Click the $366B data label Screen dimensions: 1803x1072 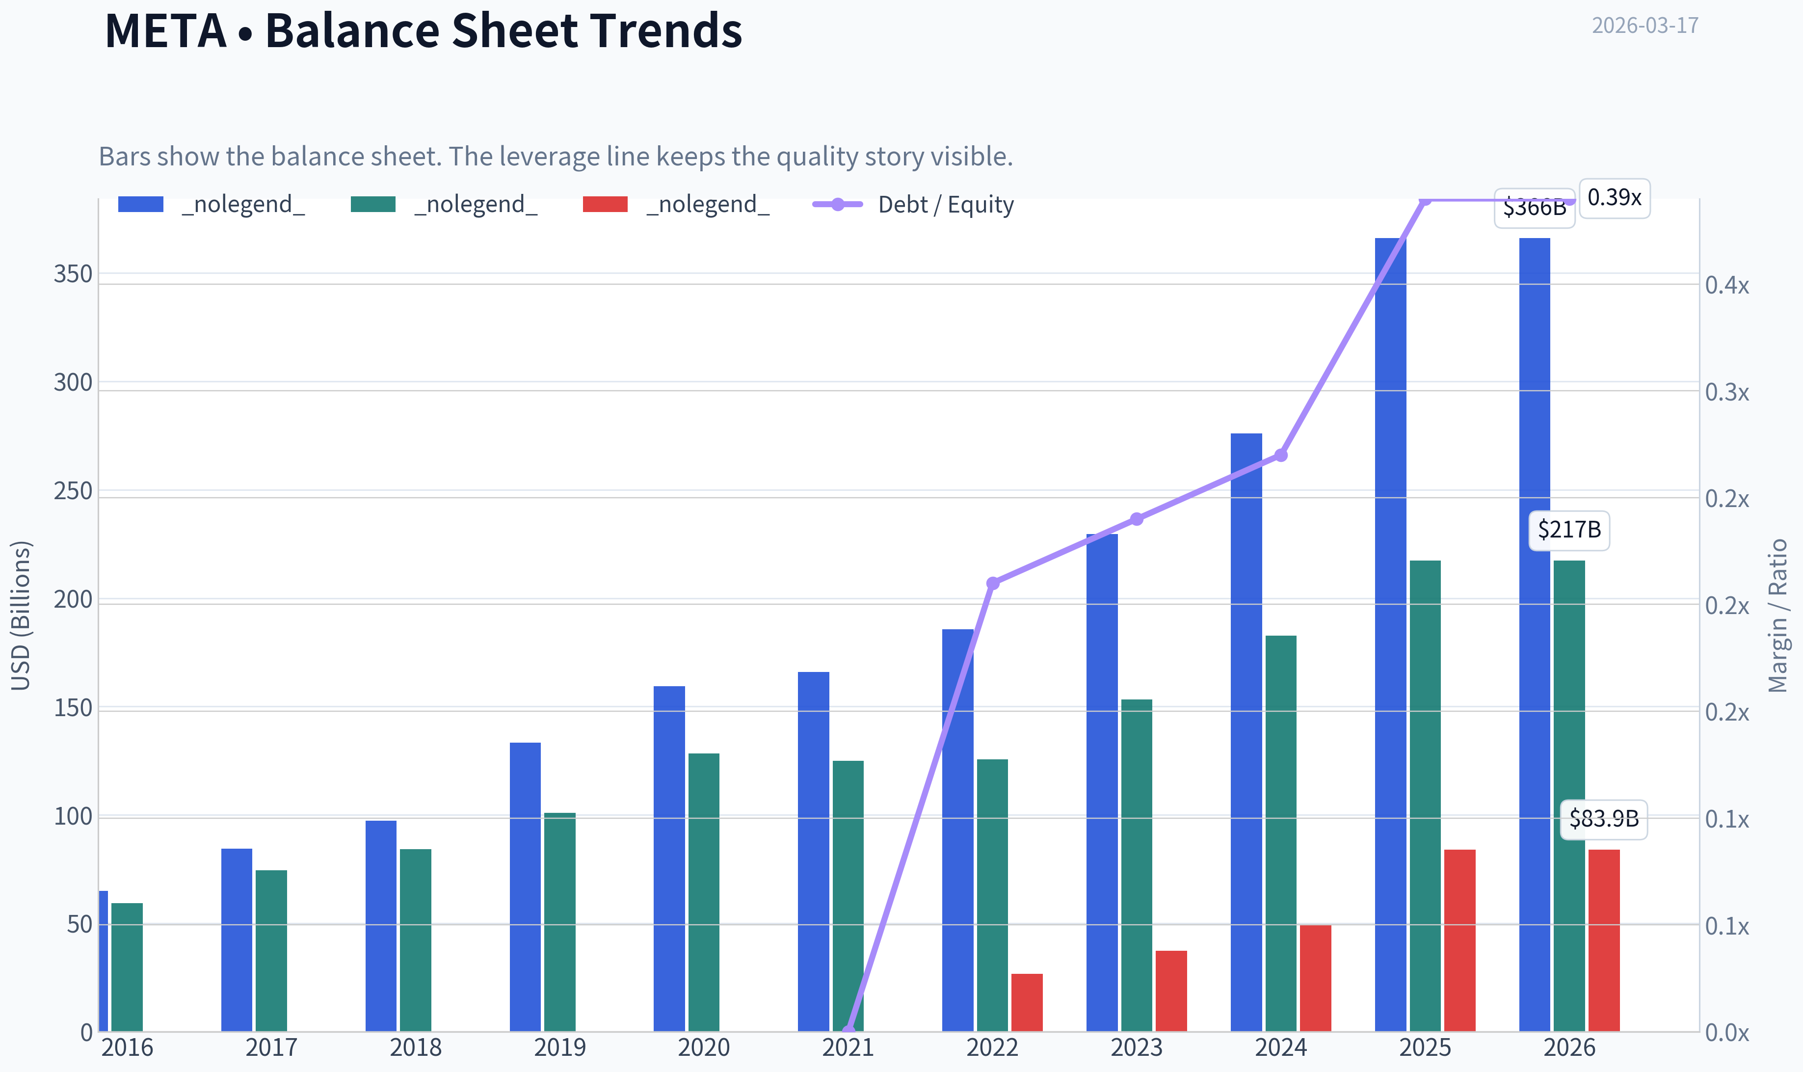click(1535, 208)
